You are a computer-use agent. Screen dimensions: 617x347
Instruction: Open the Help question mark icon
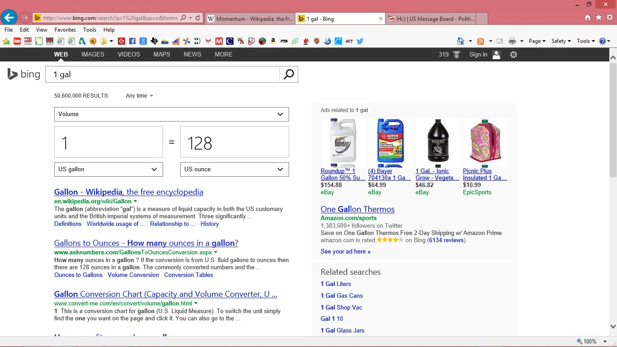click(x=603, y=41)
